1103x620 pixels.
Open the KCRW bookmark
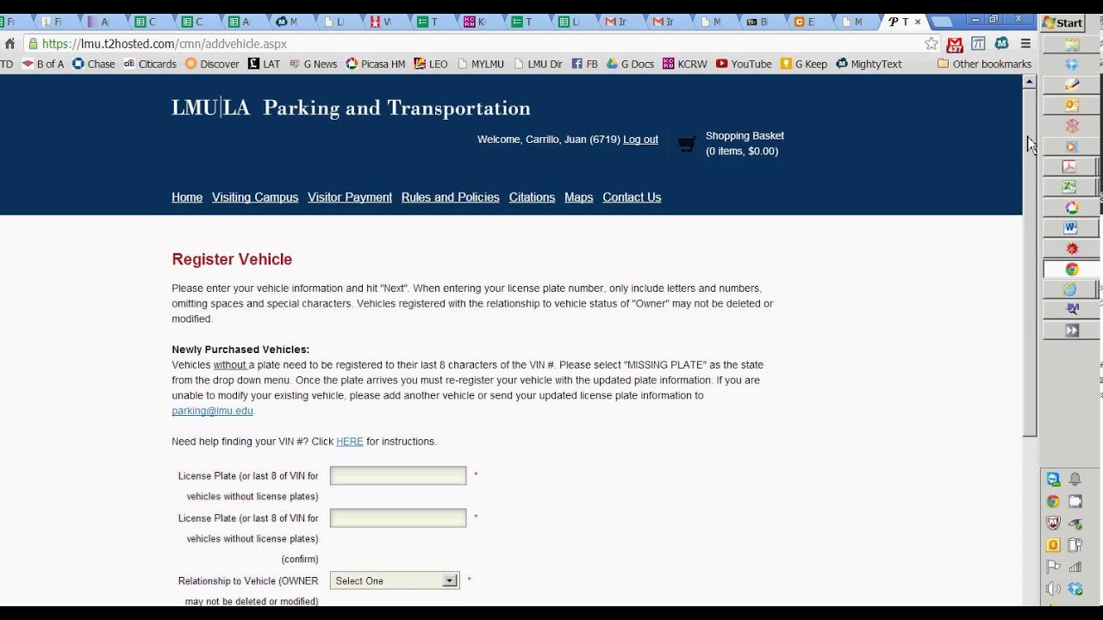pyautogui.click(x=685, y=64)
